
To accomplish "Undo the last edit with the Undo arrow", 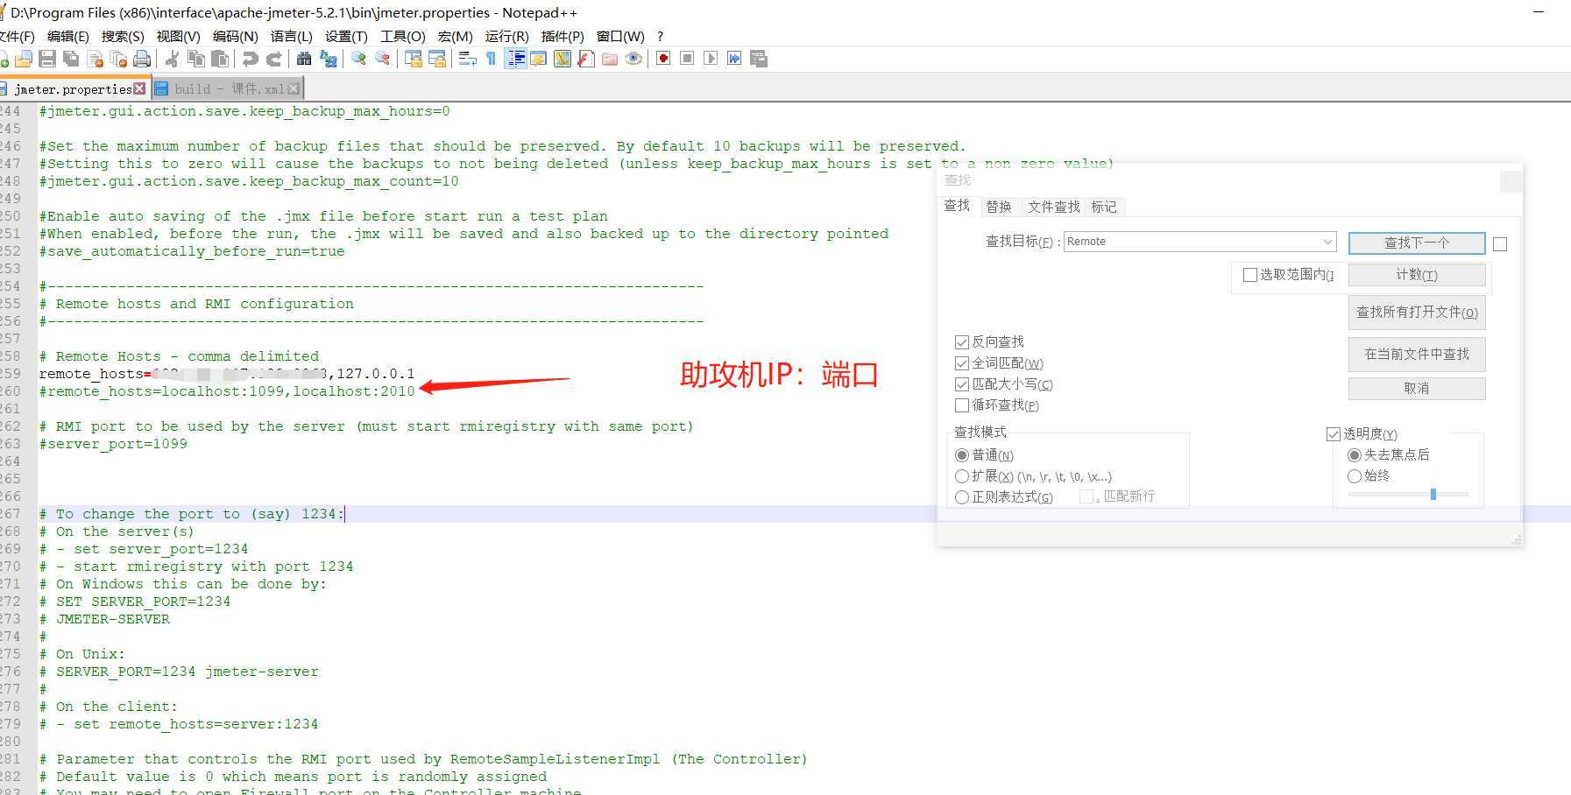I will [x=250, y=59].
